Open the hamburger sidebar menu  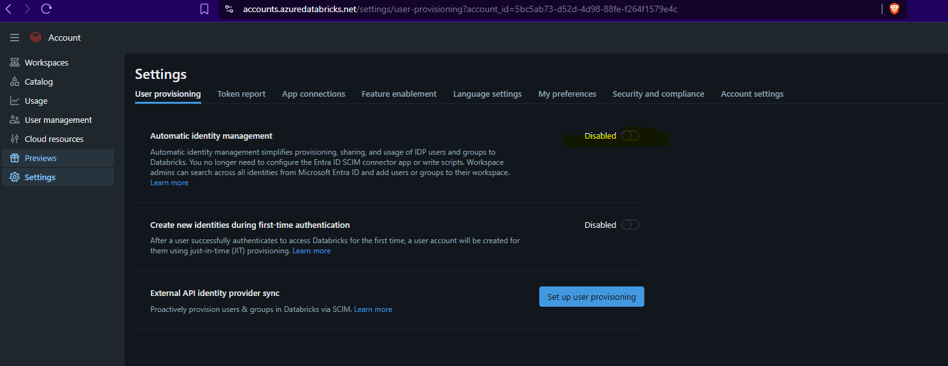[15, 38]
